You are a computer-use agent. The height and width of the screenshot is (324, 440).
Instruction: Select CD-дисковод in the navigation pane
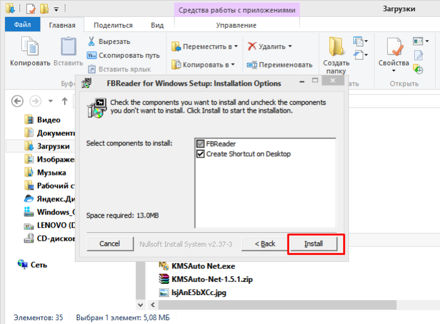click(x=49, y=238)
